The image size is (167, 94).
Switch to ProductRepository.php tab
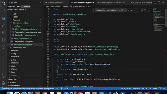pos(82,2)
